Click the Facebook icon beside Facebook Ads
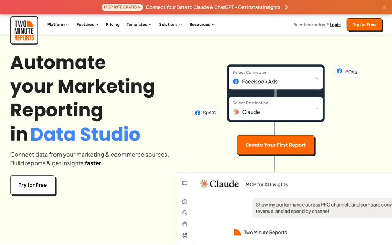The image size is (392, 245). (236, 82)
